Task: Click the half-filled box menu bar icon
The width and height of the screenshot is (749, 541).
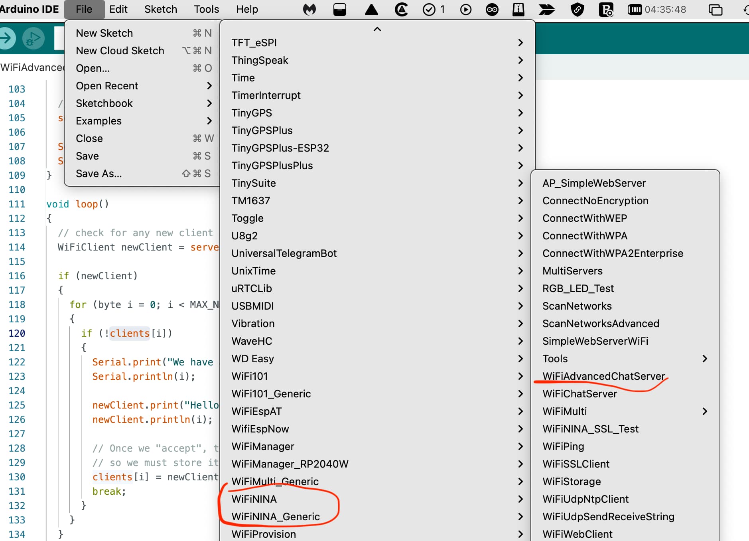Action: (x=339, y=9)
